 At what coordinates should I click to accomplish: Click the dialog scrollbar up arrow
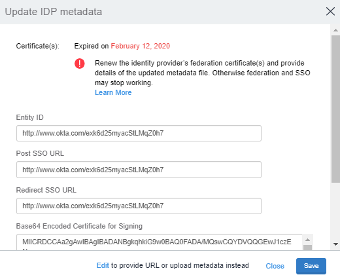tap(335, 30)
